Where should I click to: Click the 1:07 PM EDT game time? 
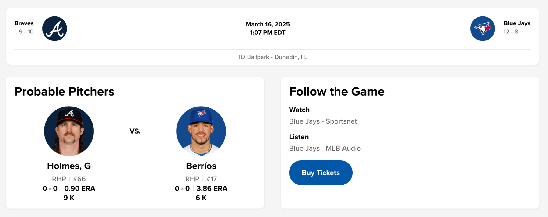coord(268,33)
